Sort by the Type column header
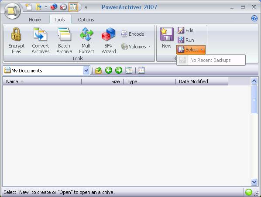 pos(149,82)
